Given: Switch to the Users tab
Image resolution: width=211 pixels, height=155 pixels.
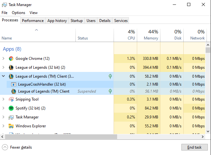Looking at the screenshot, I should point(91,21).
